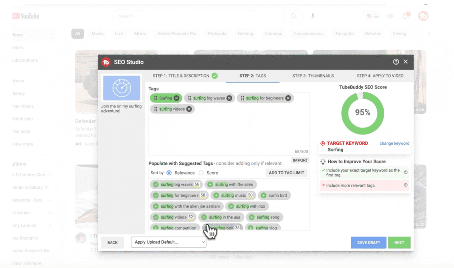The width and height of the screenshot is (454, 268).
Task: Click the 'change keyword' link
Action: [x=394, y=144]
